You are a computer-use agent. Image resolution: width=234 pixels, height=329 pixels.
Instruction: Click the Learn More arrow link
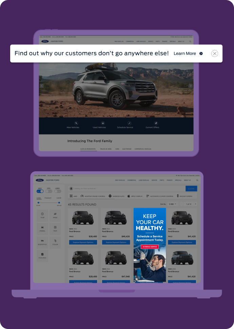[188, 53]
